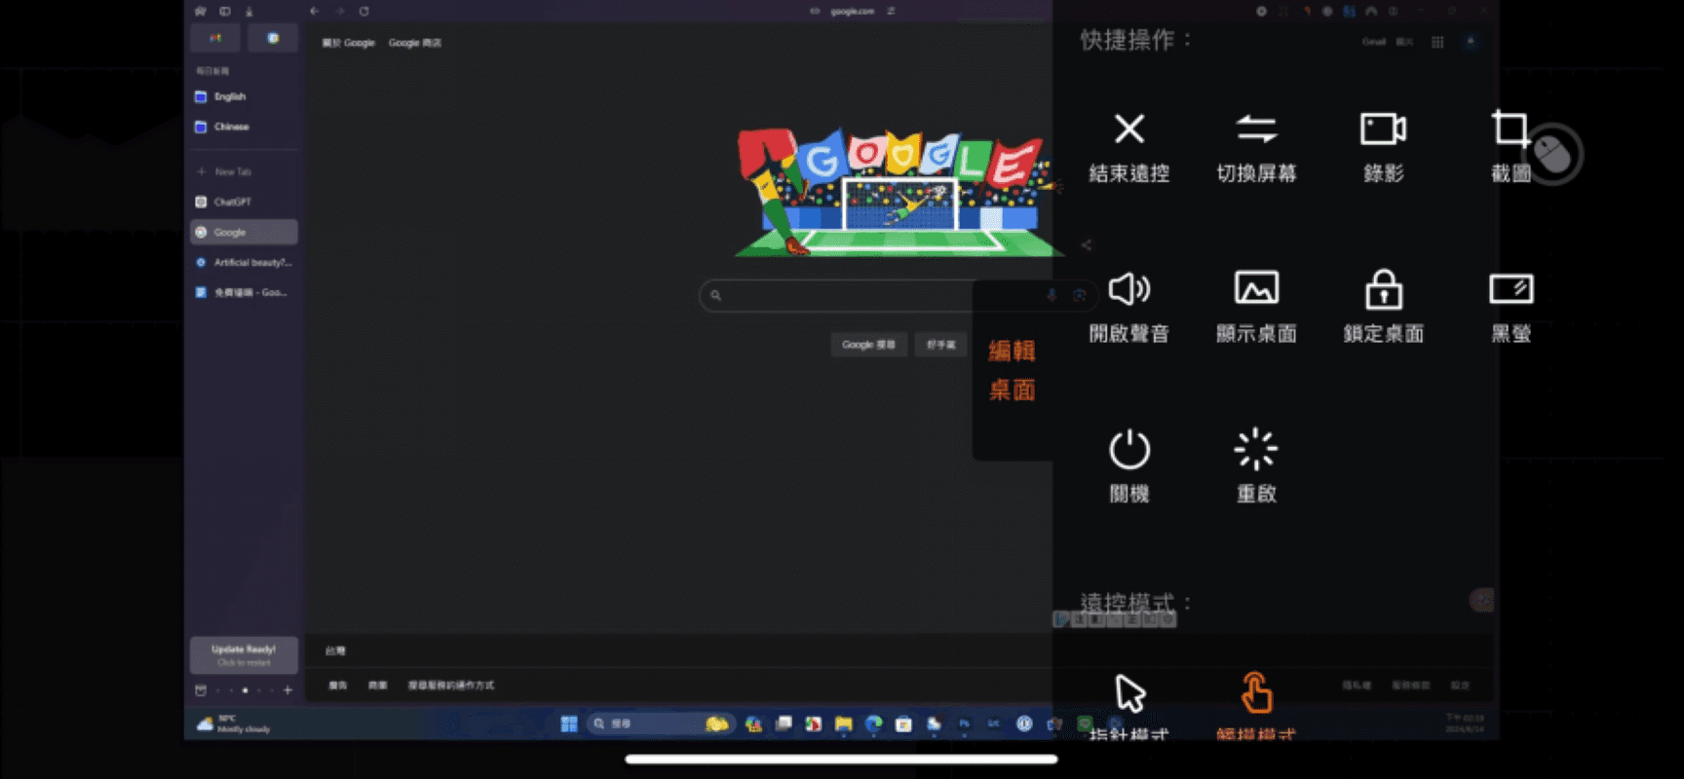
Task: Switch screens using 切換屏幕
Action: 1256,147
